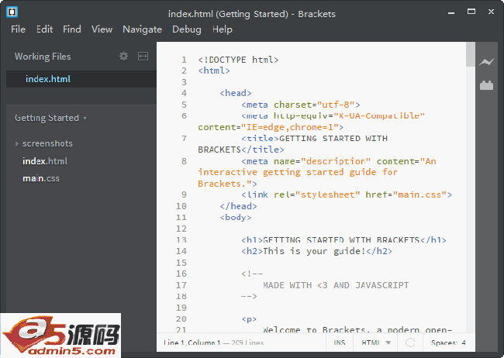Viewport: 504px width, 358px height.
Task: Toggle INS insert mode indicator
Action: (x=339, y=342)
